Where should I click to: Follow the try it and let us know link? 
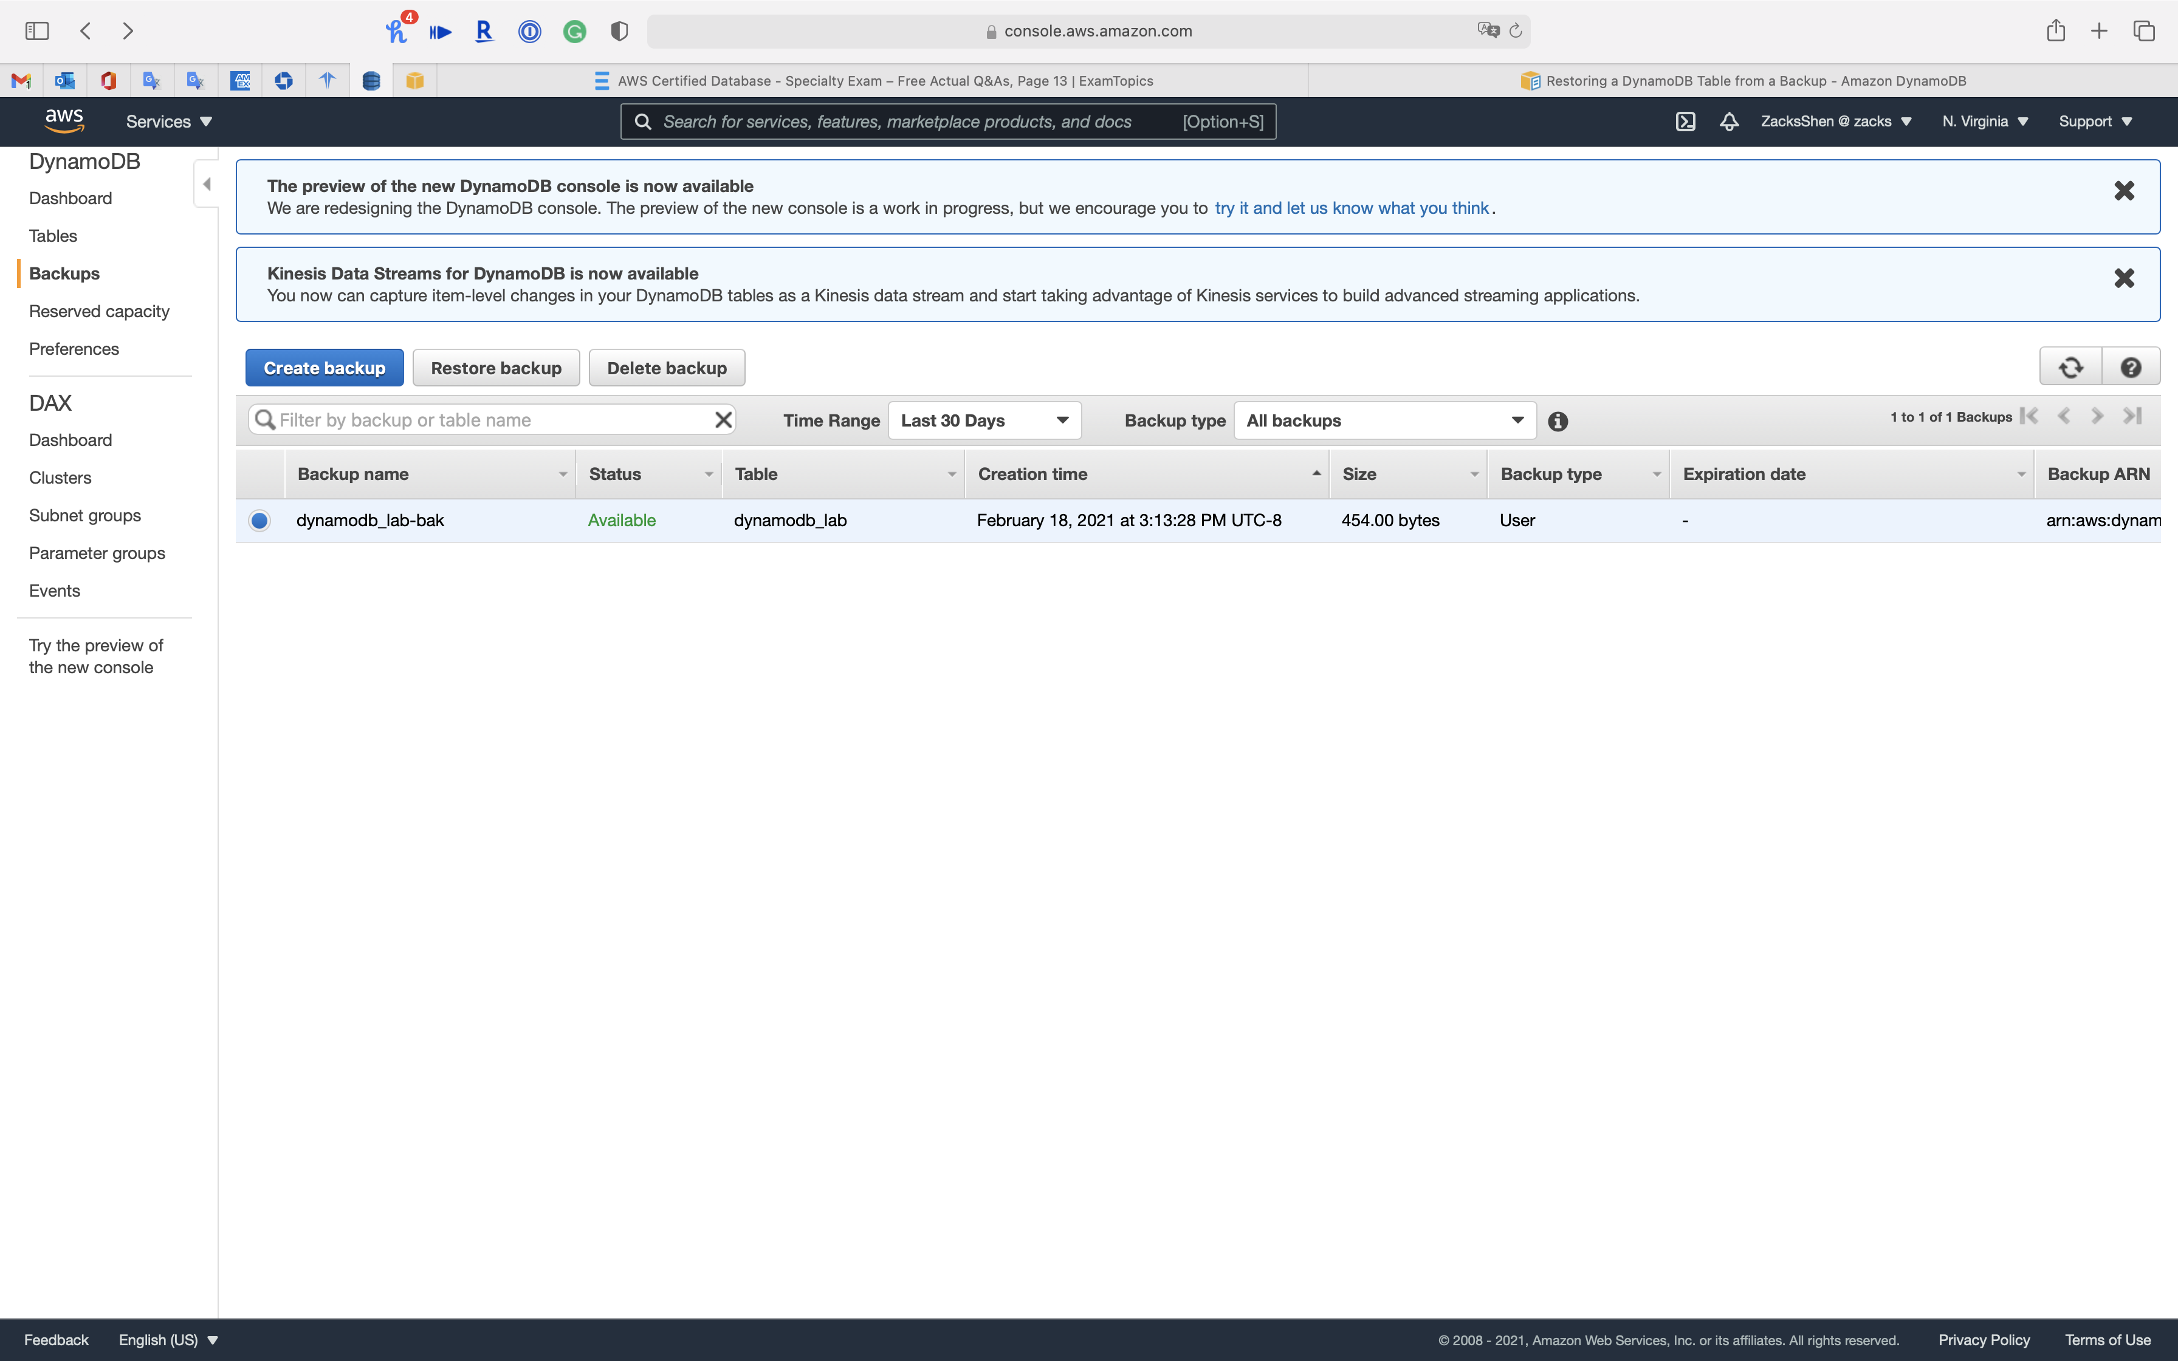click(x=1351, y=208)
